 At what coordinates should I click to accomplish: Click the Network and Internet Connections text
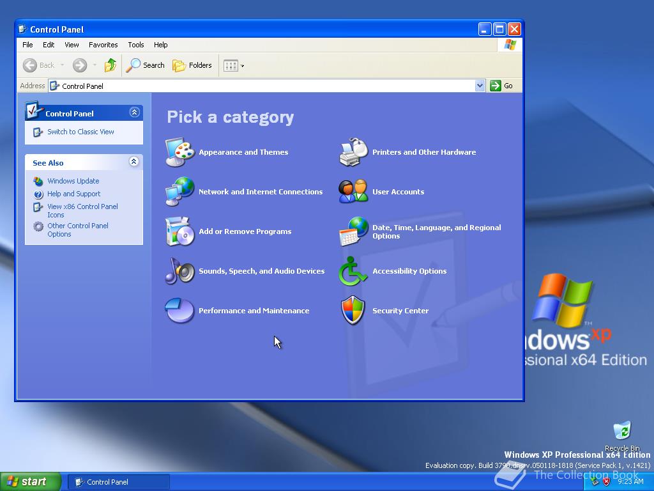[261, 192]
